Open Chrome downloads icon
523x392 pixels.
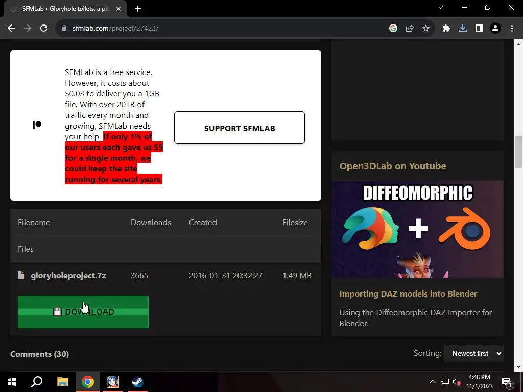pos(463,29)
